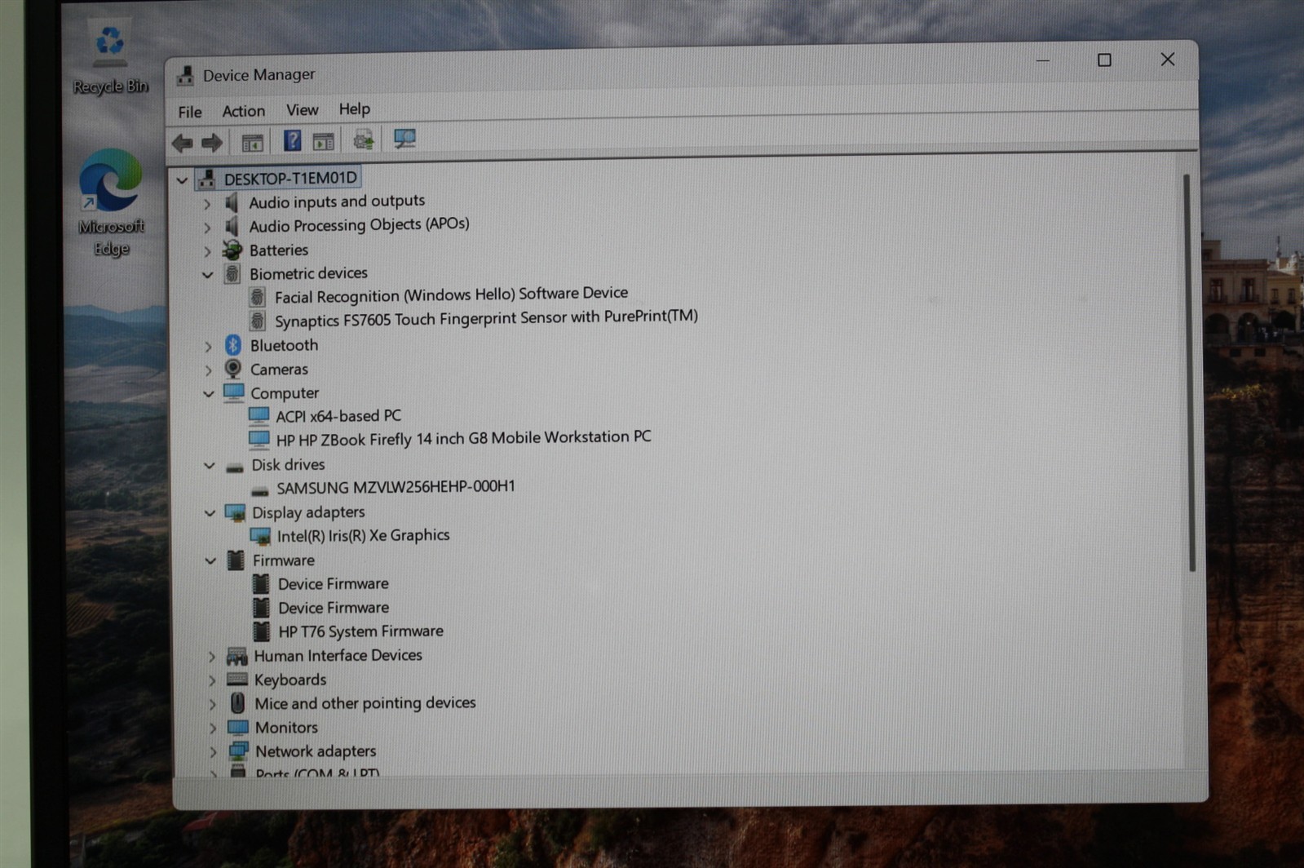
Task: Select SAMSUNG MZVLW256HEHP-000H1 disk
Action: [396, 487]
